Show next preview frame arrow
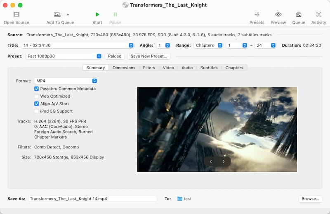This screenshot has width=330, height=214. pyautogui.click(x=224, y=161)
